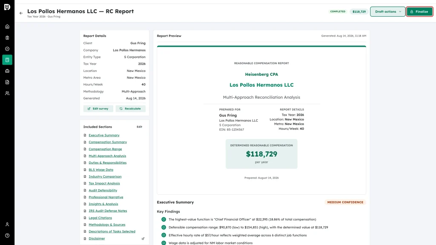Viewport: 436px width, 245px height.
Task: Open the Compensation Range section link
Action: tap(105, 149)
